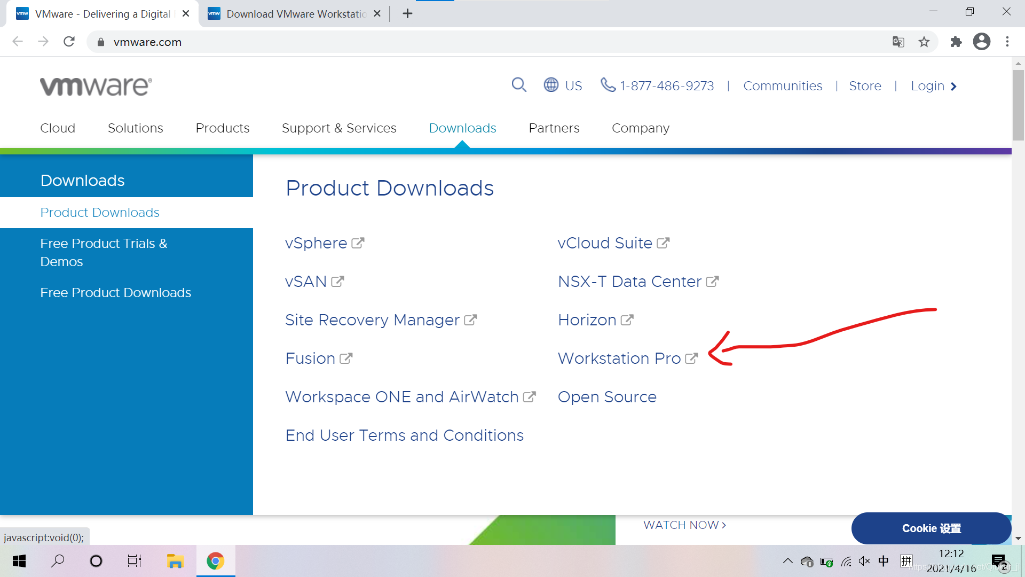Screen dimensions: 1025x577
Task: Select the Cloud menu item
Action: click(58, 128)
